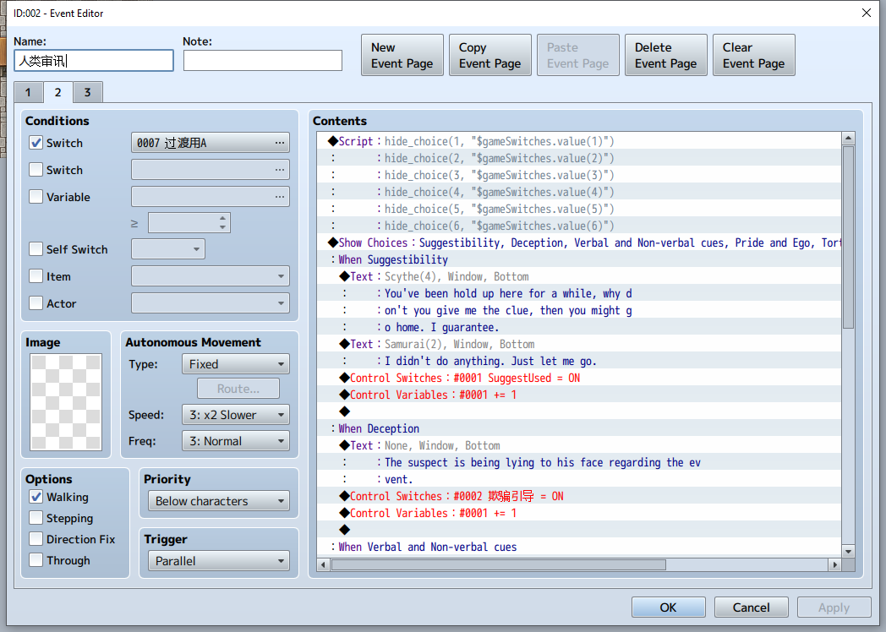Select event page tab 2
This screenshot has width=886, height=632.
coord(57,92)
